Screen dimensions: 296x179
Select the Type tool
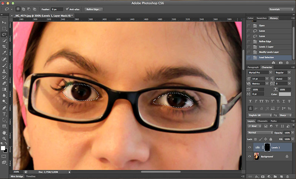tap(4, 114)
